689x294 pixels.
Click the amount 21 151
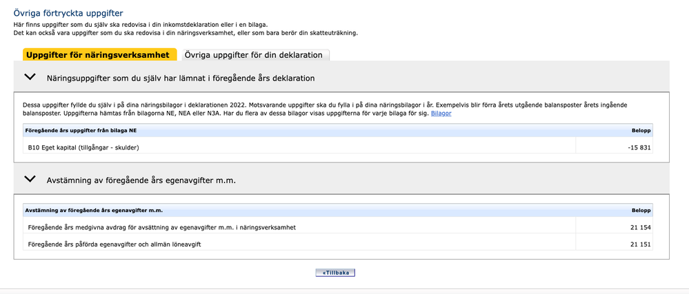641,244
